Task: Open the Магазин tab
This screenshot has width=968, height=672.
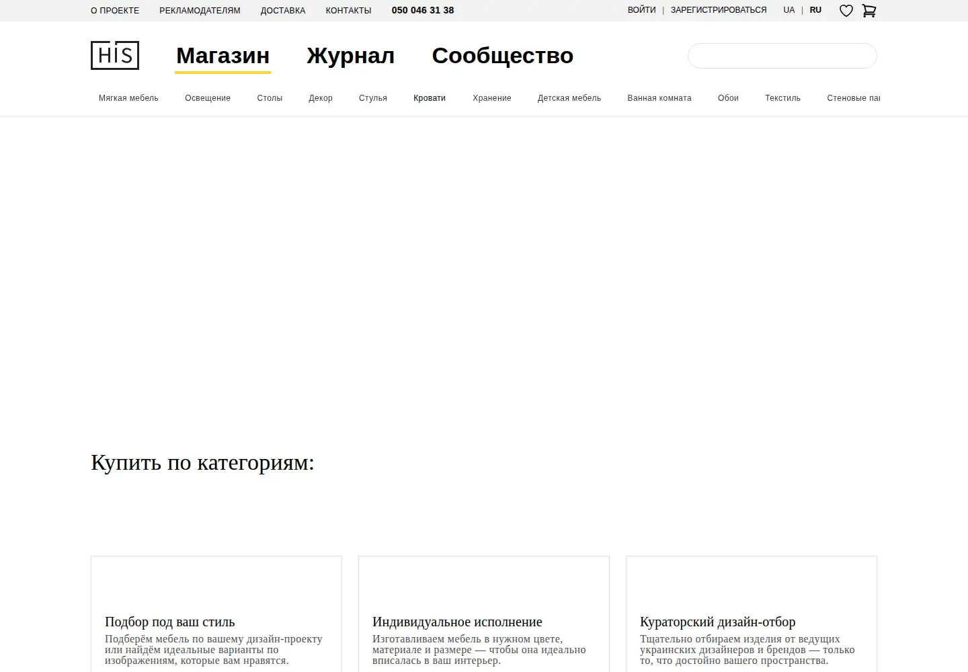Action: (x=223, y=56)
